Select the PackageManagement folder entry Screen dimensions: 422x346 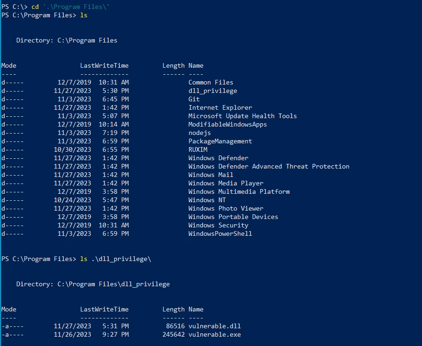click(x=220, y=141)
